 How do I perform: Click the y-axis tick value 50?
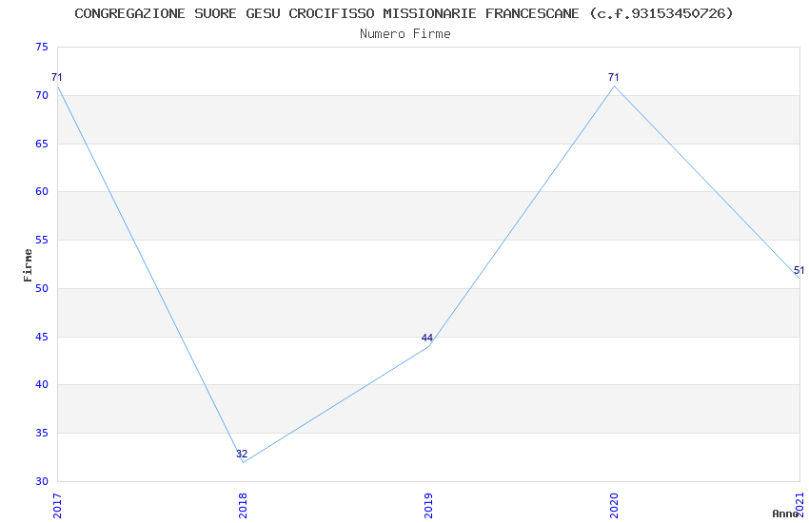tap(42, 288)
